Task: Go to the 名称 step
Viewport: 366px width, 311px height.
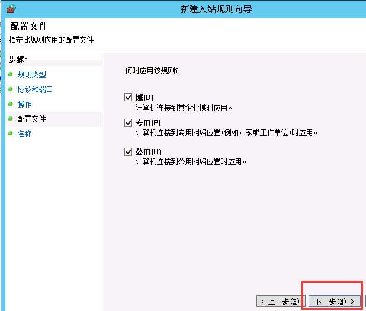Action: tap(24, 134)
